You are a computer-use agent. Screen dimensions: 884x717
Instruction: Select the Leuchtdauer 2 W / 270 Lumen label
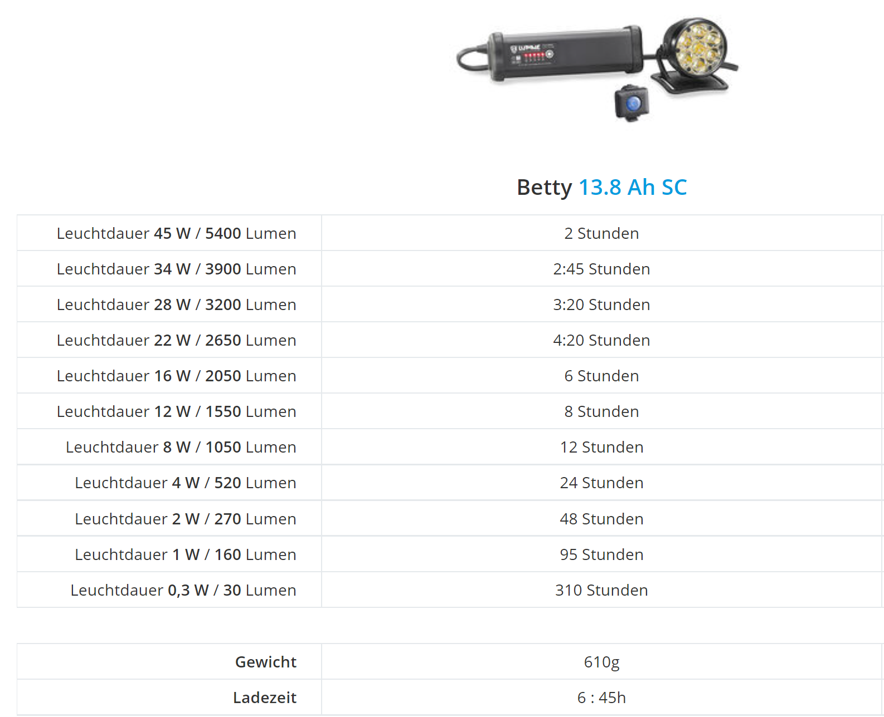pyautogui.click(x=185, y=519)
